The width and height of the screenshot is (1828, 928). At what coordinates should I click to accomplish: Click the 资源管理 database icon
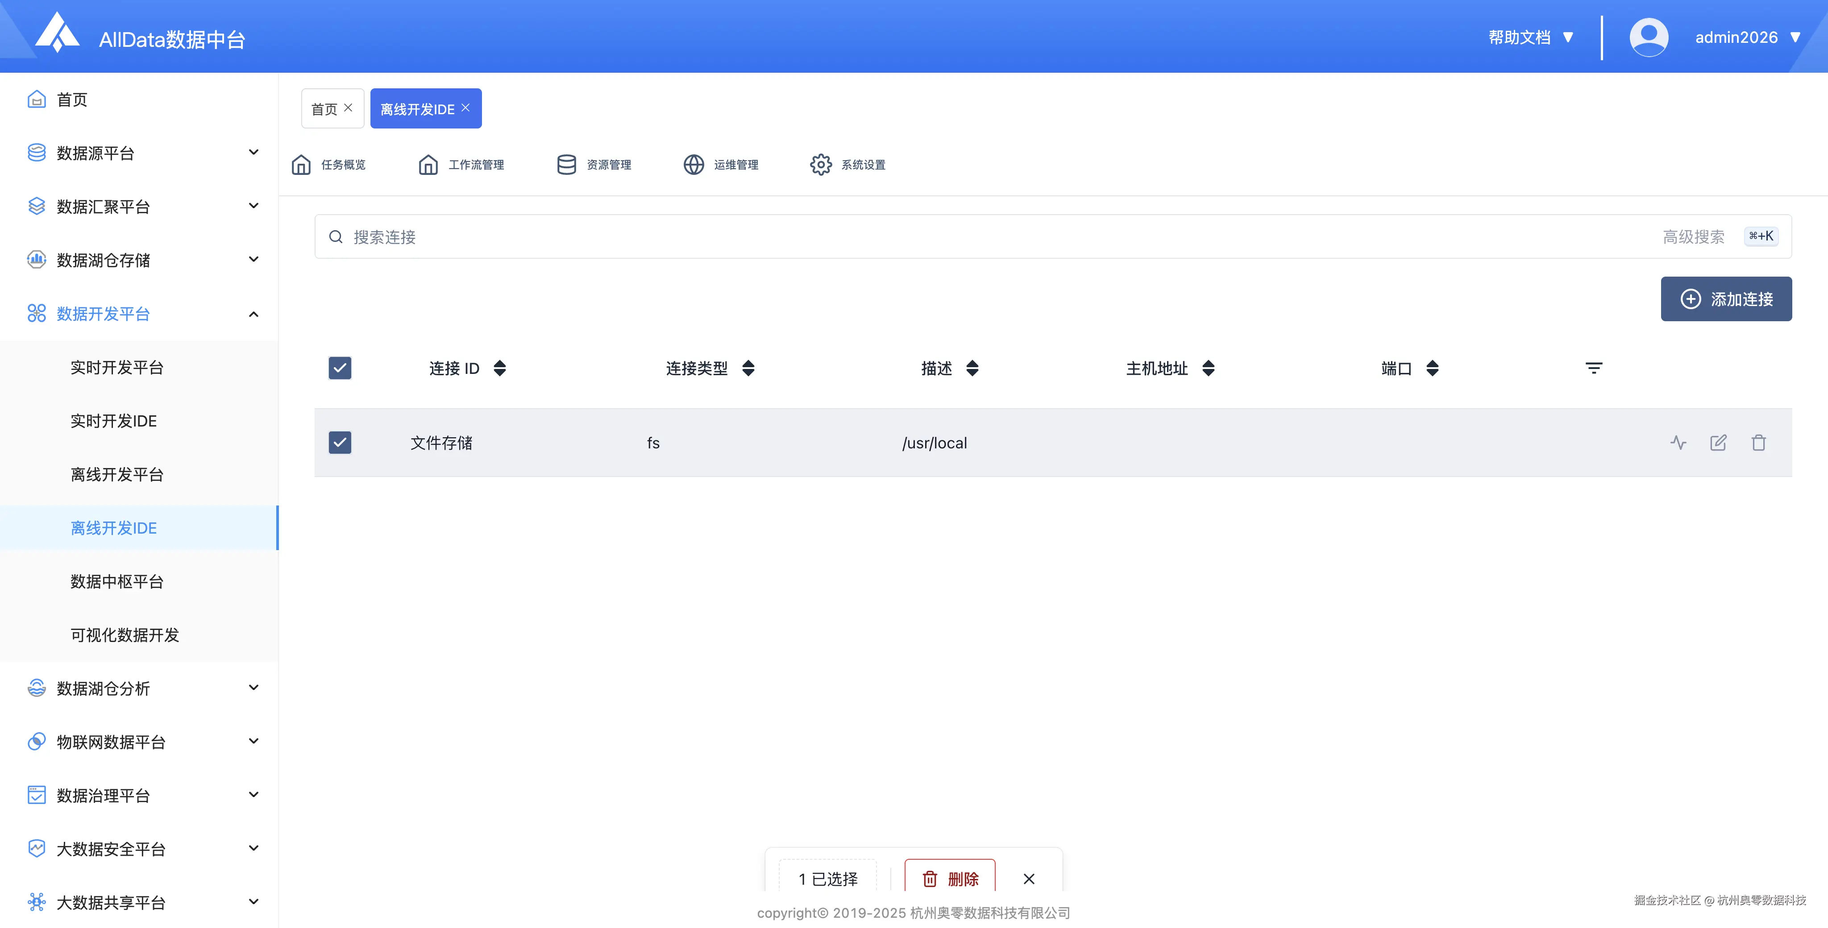coord(566,165)
